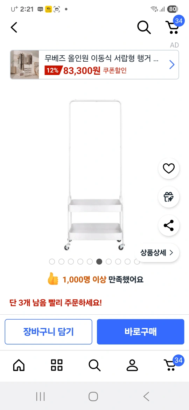Share this product
This screenshot has height=410, width=189.
click(169, 225)
